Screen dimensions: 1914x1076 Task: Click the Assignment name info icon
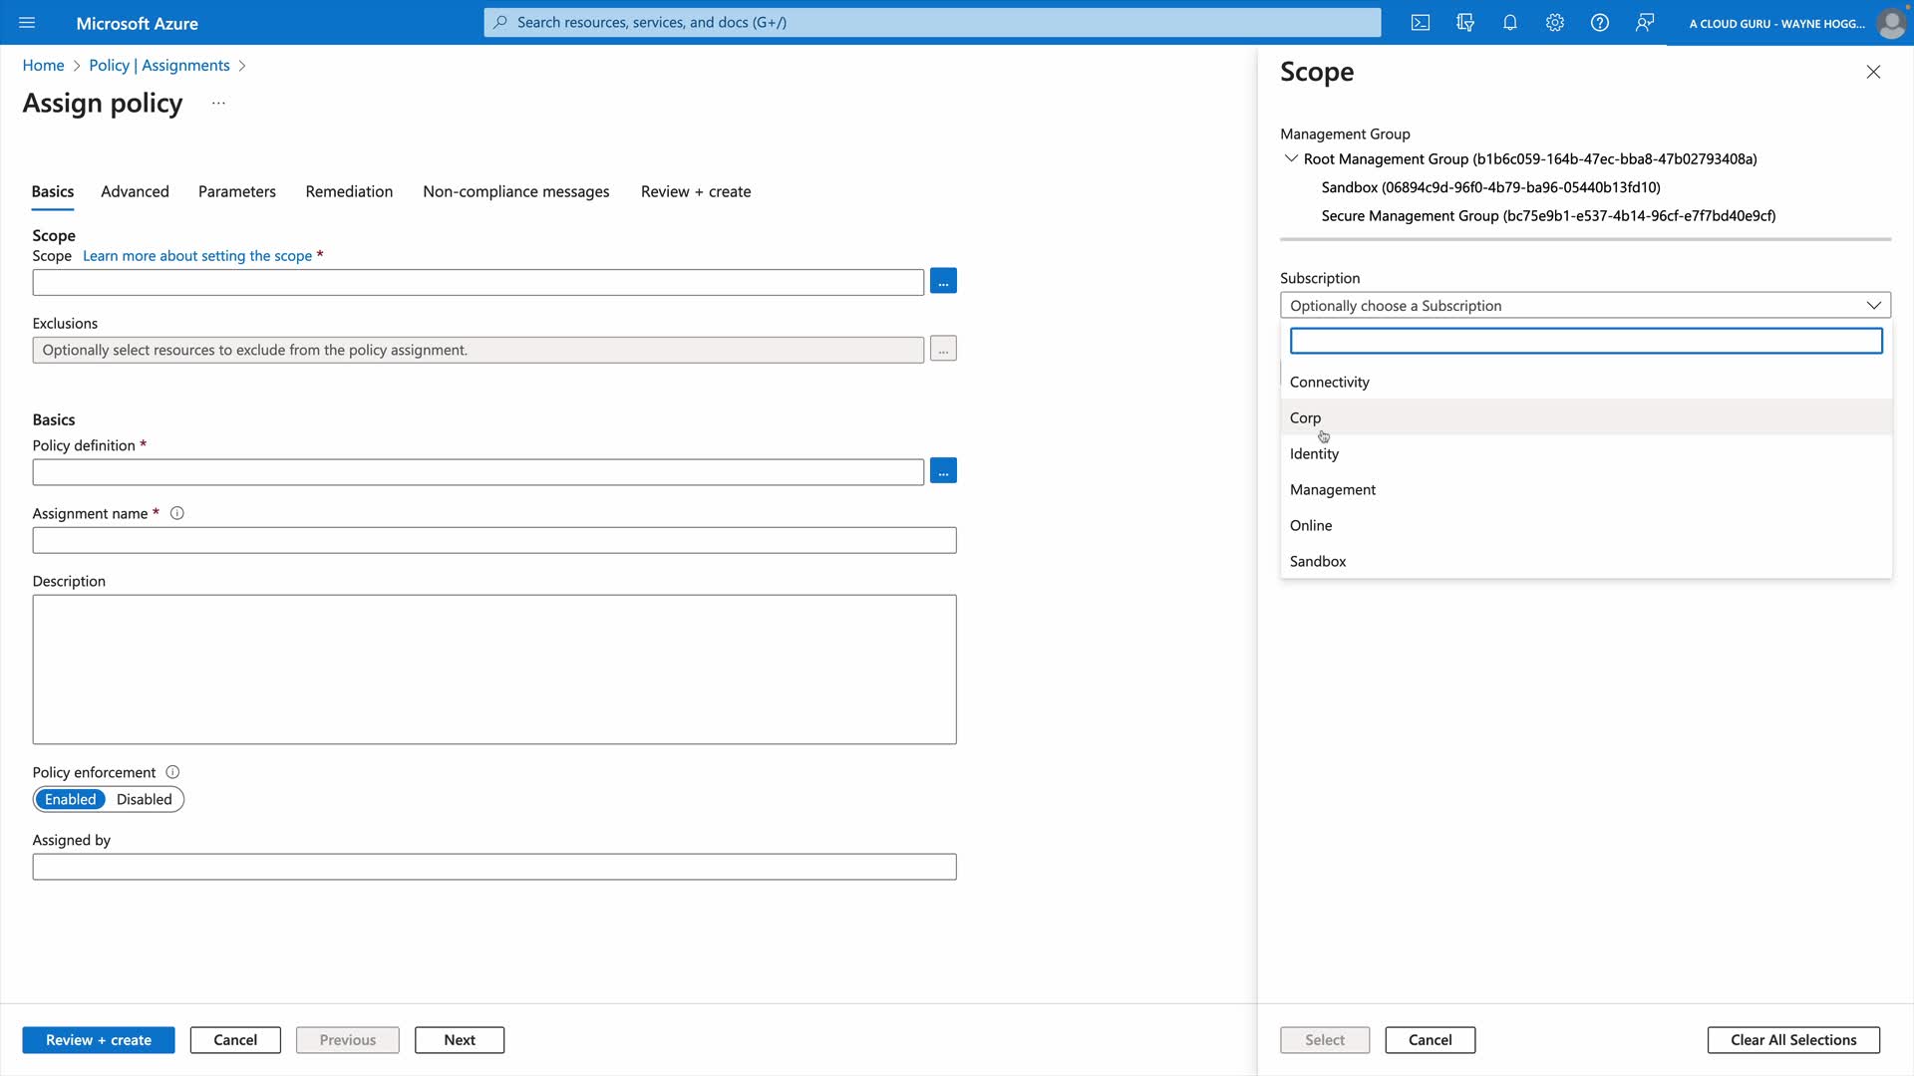tap(177, 514)
